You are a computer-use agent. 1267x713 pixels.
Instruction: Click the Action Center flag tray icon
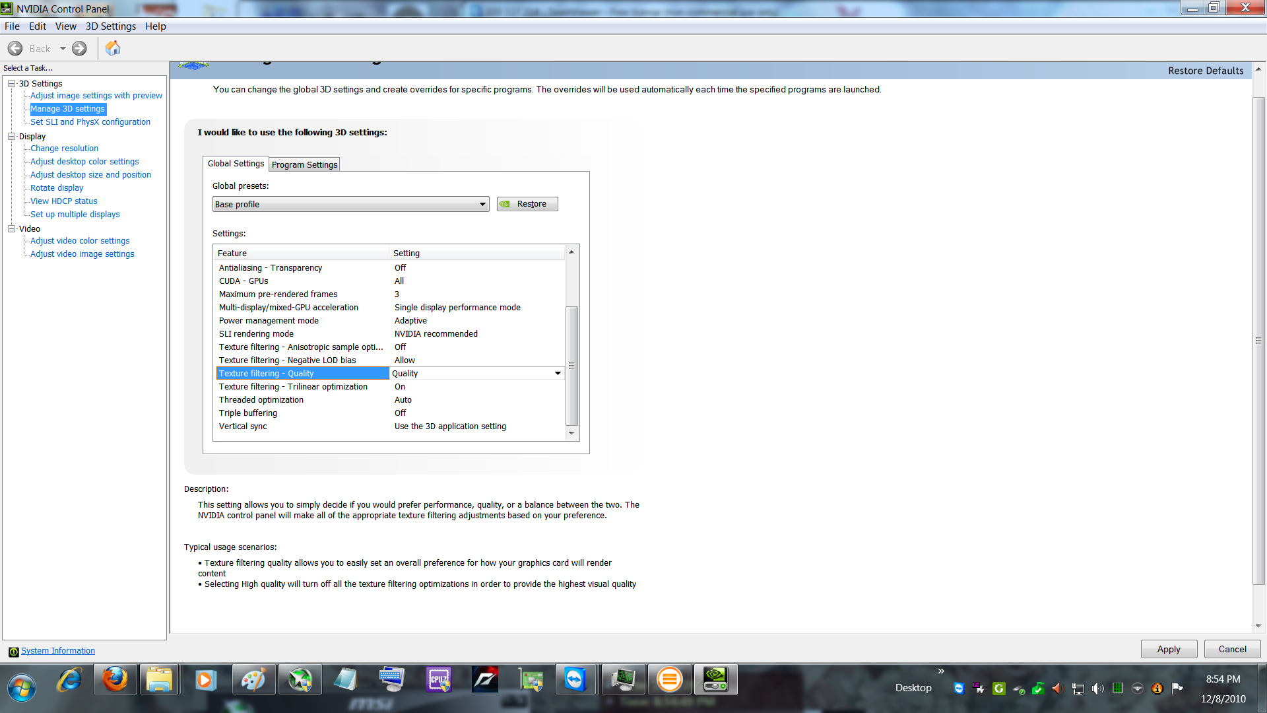(1177, 689)
